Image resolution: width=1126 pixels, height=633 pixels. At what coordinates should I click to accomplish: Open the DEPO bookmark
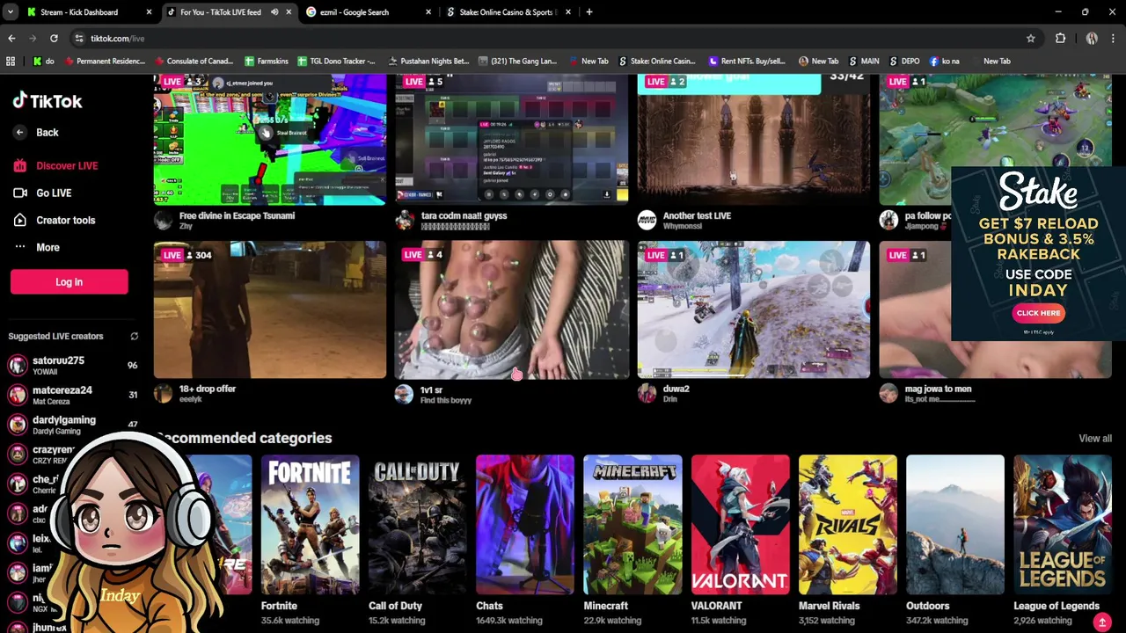(x=904, y=62)
